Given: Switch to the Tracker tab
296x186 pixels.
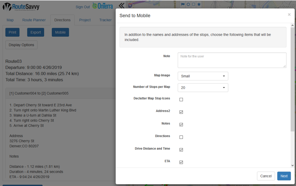Looking at the screenshot, I should click(x=105, y=20).
